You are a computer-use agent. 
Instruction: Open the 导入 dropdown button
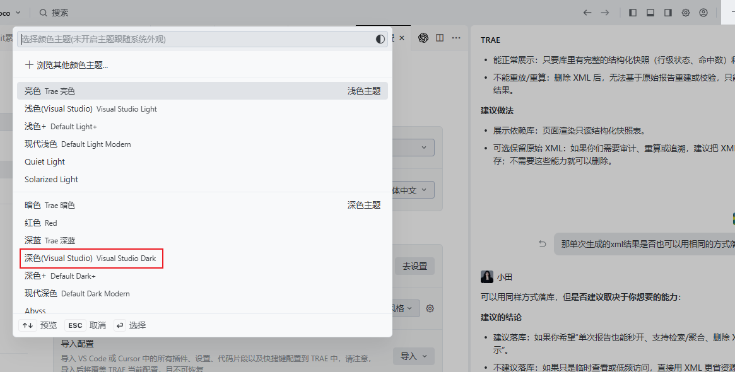pyautogui.click(x=413, y=356)
